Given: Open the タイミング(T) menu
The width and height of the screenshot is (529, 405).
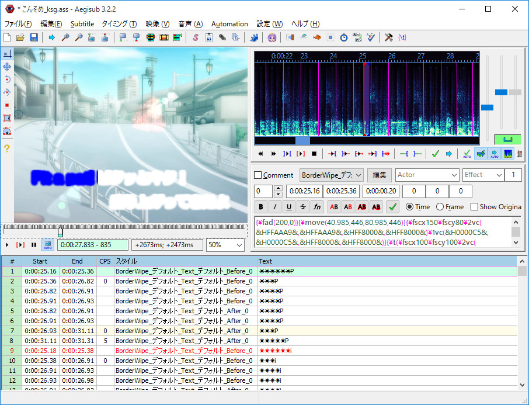Looking at the screenshot, I should [120, 24].
